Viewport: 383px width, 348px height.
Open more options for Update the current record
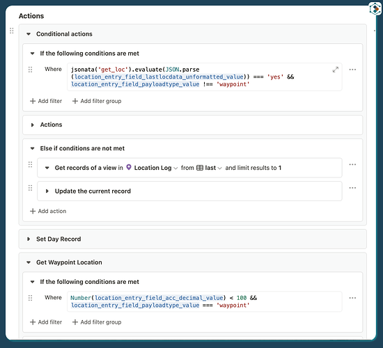352,188
